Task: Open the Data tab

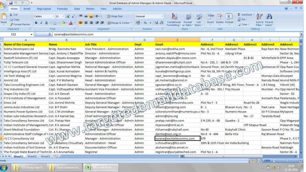Action: pos(77,9)
